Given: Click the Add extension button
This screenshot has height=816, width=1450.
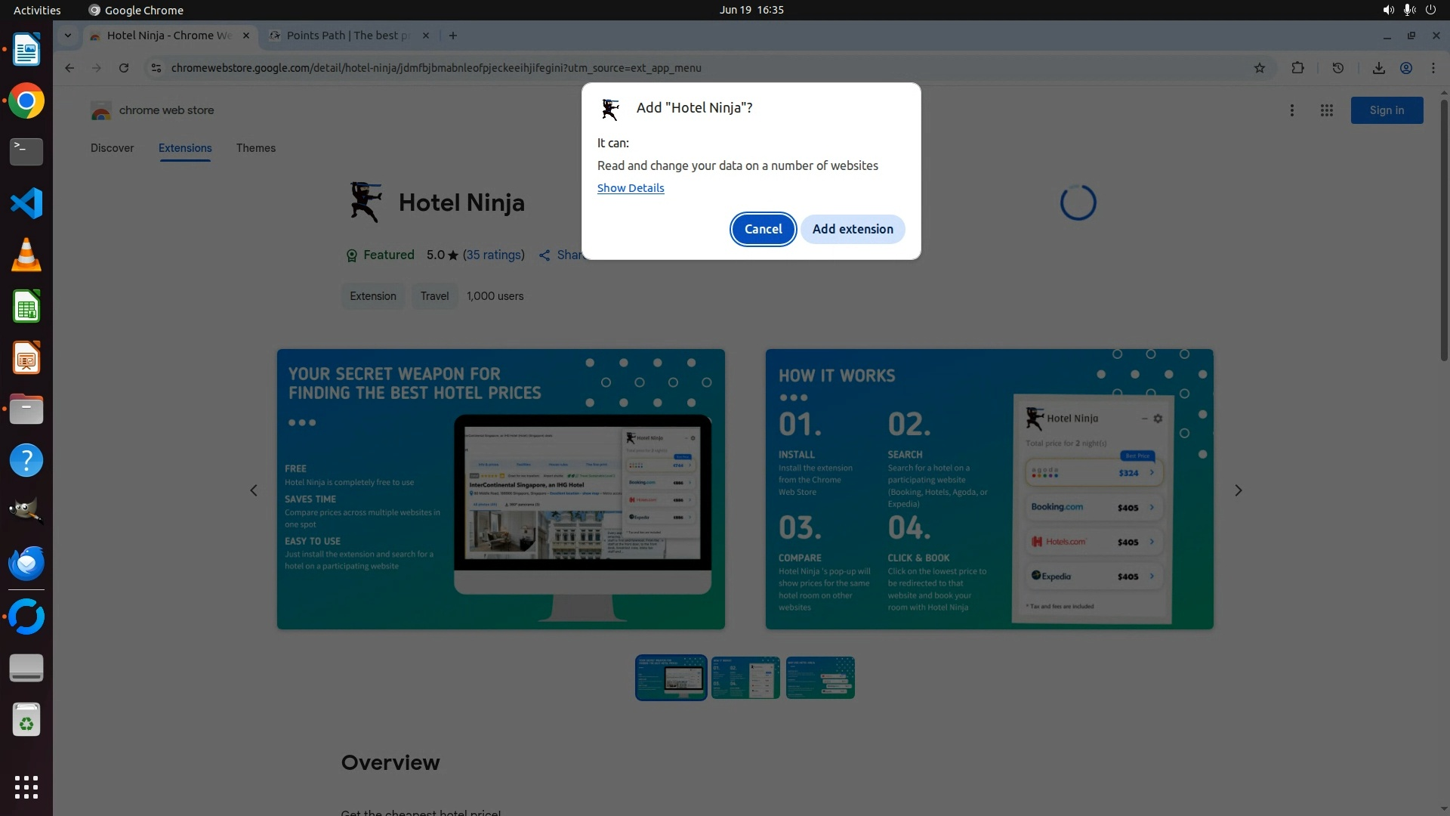Looking at the screenshot, I should point(853,229).
